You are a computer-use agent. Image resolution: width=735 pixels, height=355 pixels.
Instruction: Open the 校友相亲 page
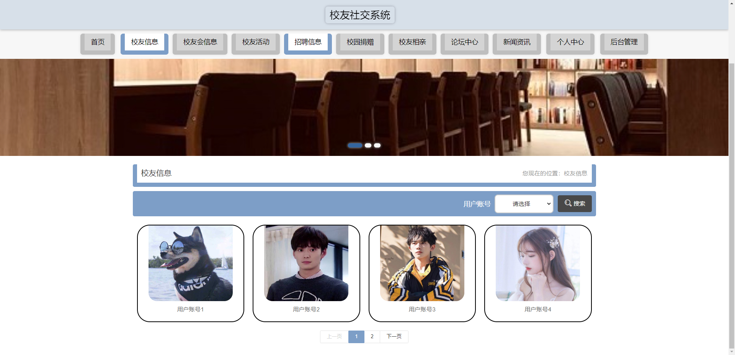[412, 42]
